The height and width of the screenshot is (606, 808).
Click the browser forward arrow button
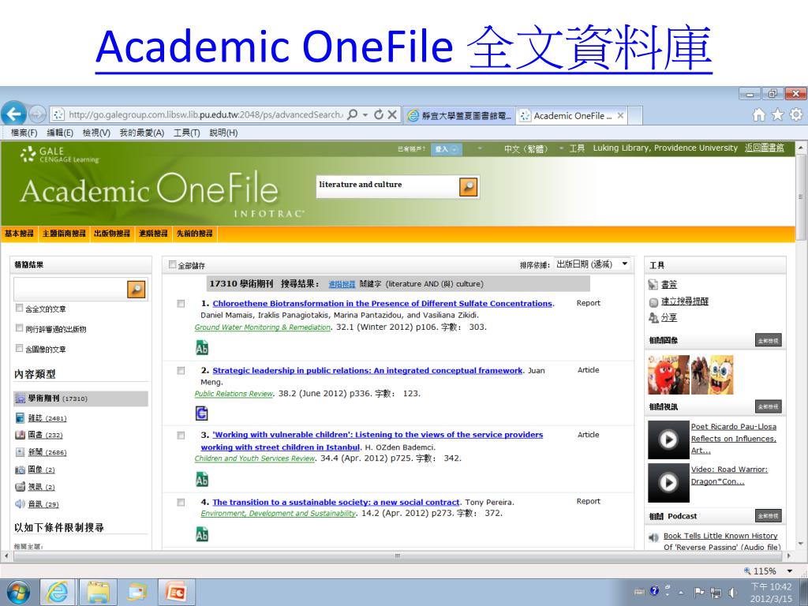[x=37, y=114]
